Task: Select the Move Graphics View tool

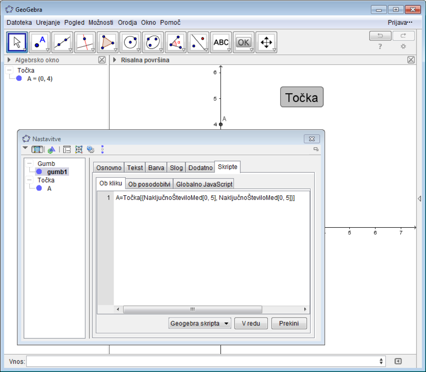Action: pyautogui.click(x=266, y=42)
